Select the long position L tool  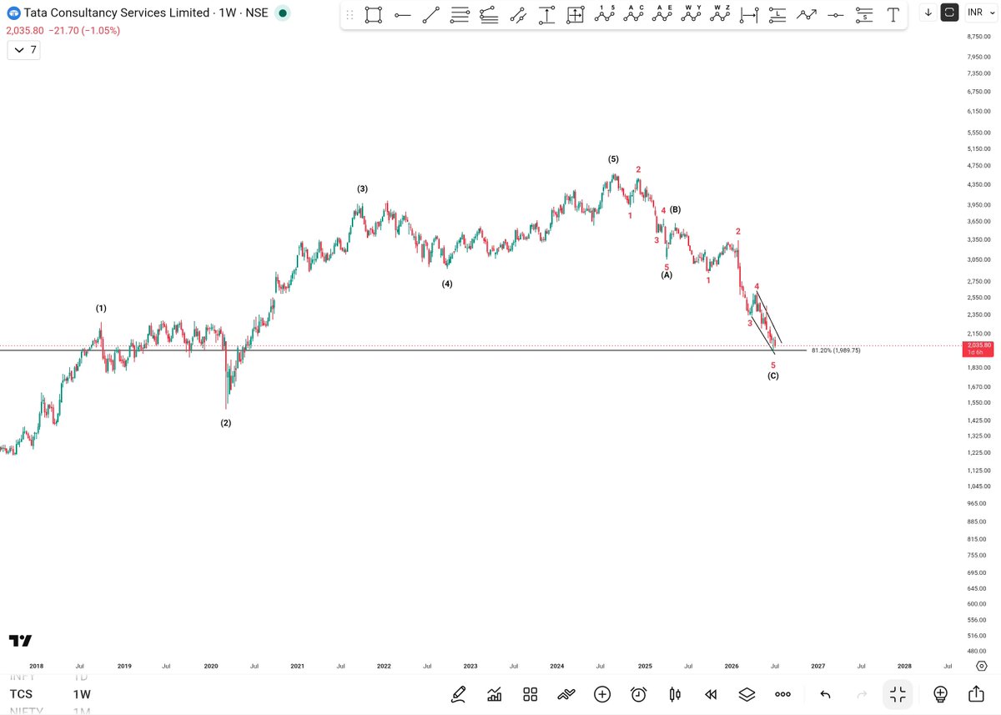pyautogui.click(x=777, y=15)
